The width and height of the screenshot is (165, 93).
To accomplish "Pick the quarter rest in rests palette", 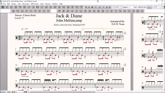I will click(26, 11).
